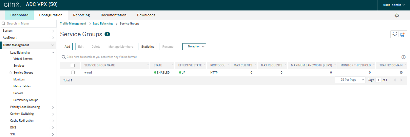Go to previous page arrow
The image size is (410, 137).
coord(394,80)
